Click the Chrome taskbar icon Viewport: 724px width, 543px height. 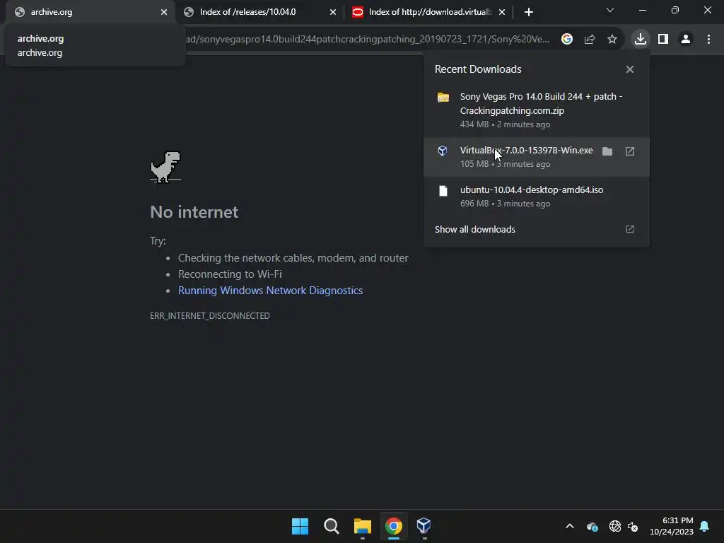click(x=393, y=526)
